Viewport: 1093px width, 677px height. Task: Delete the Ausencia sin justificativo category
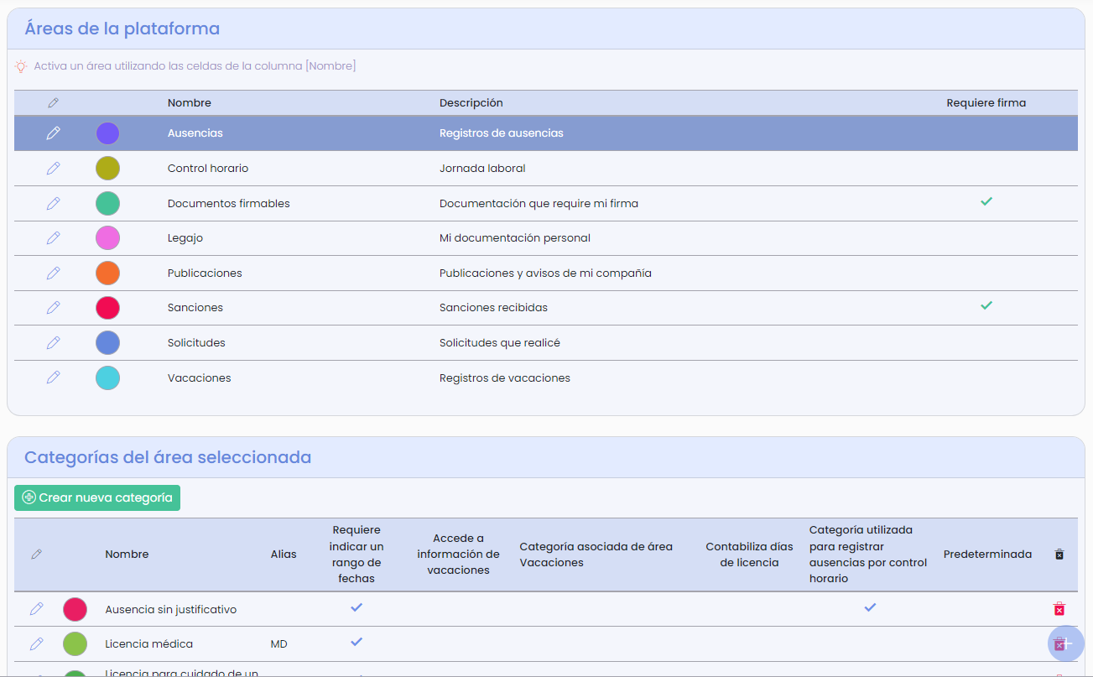[x=1059, y=608]
